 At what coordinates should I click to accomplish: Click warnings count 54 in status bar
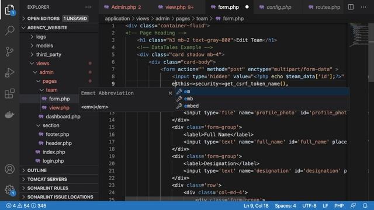point(23,206)
